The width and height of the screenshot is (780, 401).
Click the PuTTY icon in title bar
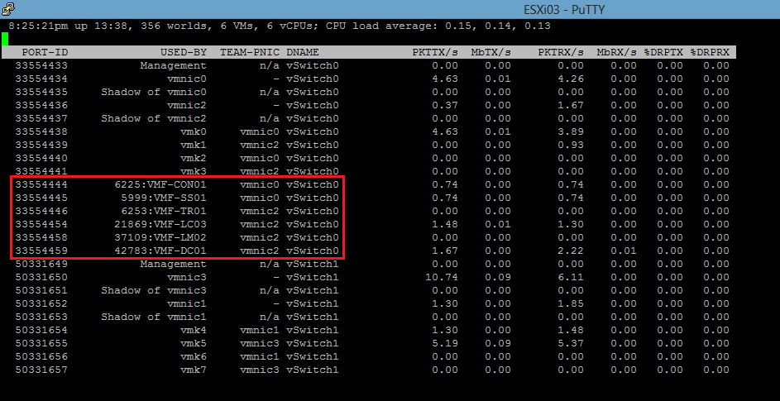8,7
